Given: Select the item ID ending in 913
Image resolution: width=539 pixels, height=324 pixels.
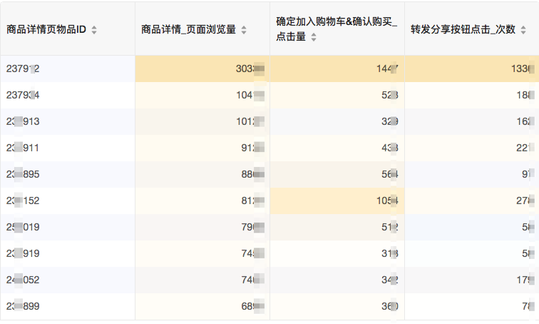Looking at the screenshot, I should [x=23, y=122].
